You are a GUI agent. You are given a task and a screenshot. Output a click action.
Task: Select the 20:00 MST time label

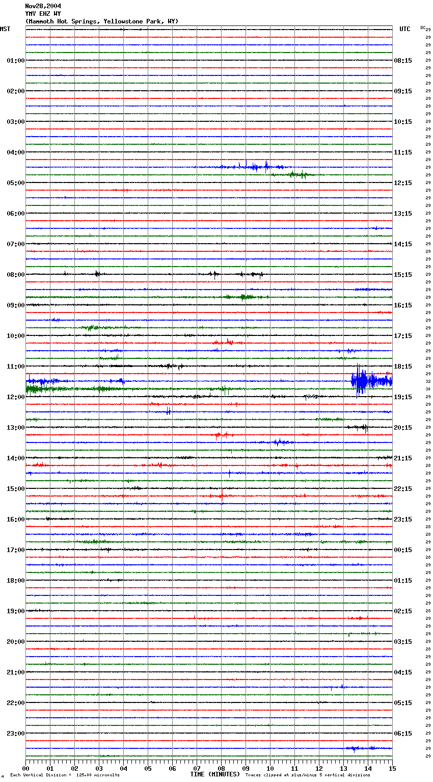pos(16,642)
